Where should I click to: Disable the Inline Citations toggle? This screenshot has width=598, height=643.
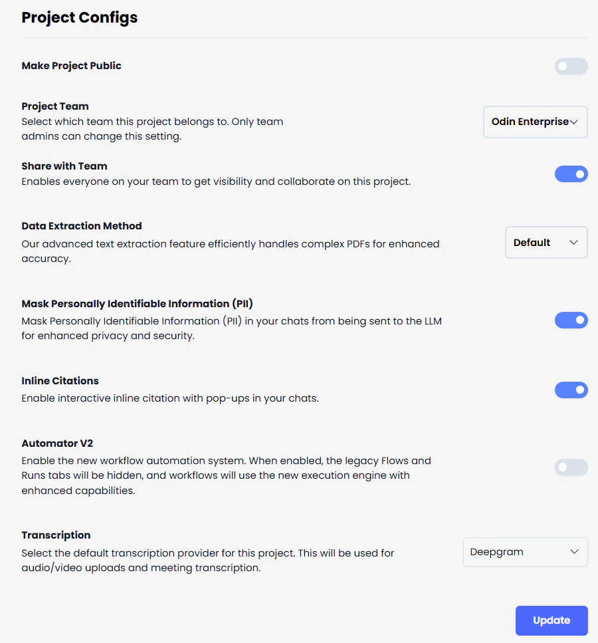pos(571,390)
